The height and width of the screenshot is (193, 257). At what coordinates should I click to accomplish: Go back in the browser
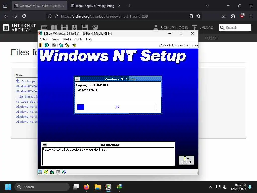pos(6,16)
